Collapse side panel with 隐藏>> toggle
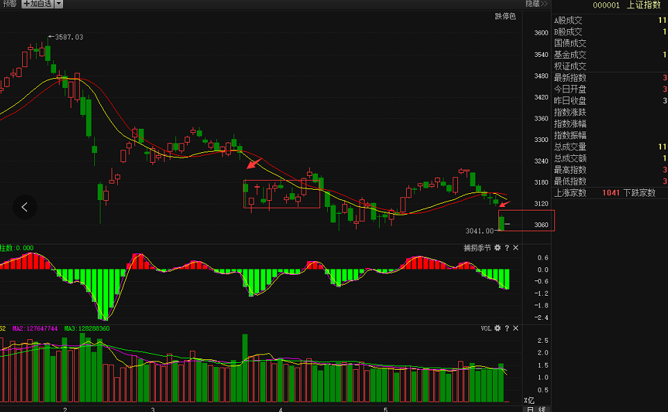The image size is (668, 412). click(534, 4)
